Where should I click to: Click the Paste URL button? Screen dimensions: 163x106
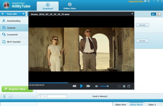coord(11,14)
